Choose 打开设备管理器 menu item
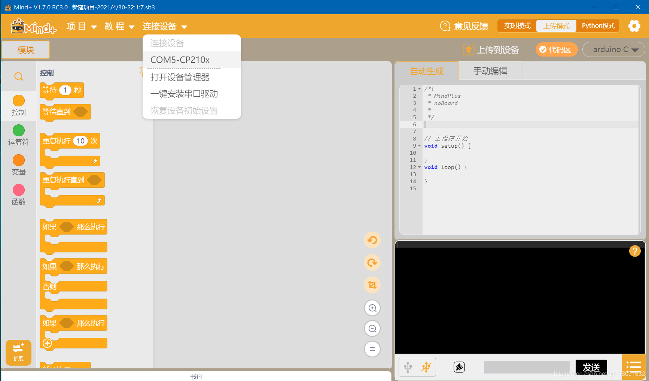The image size is (649, 381). point(192,77)
